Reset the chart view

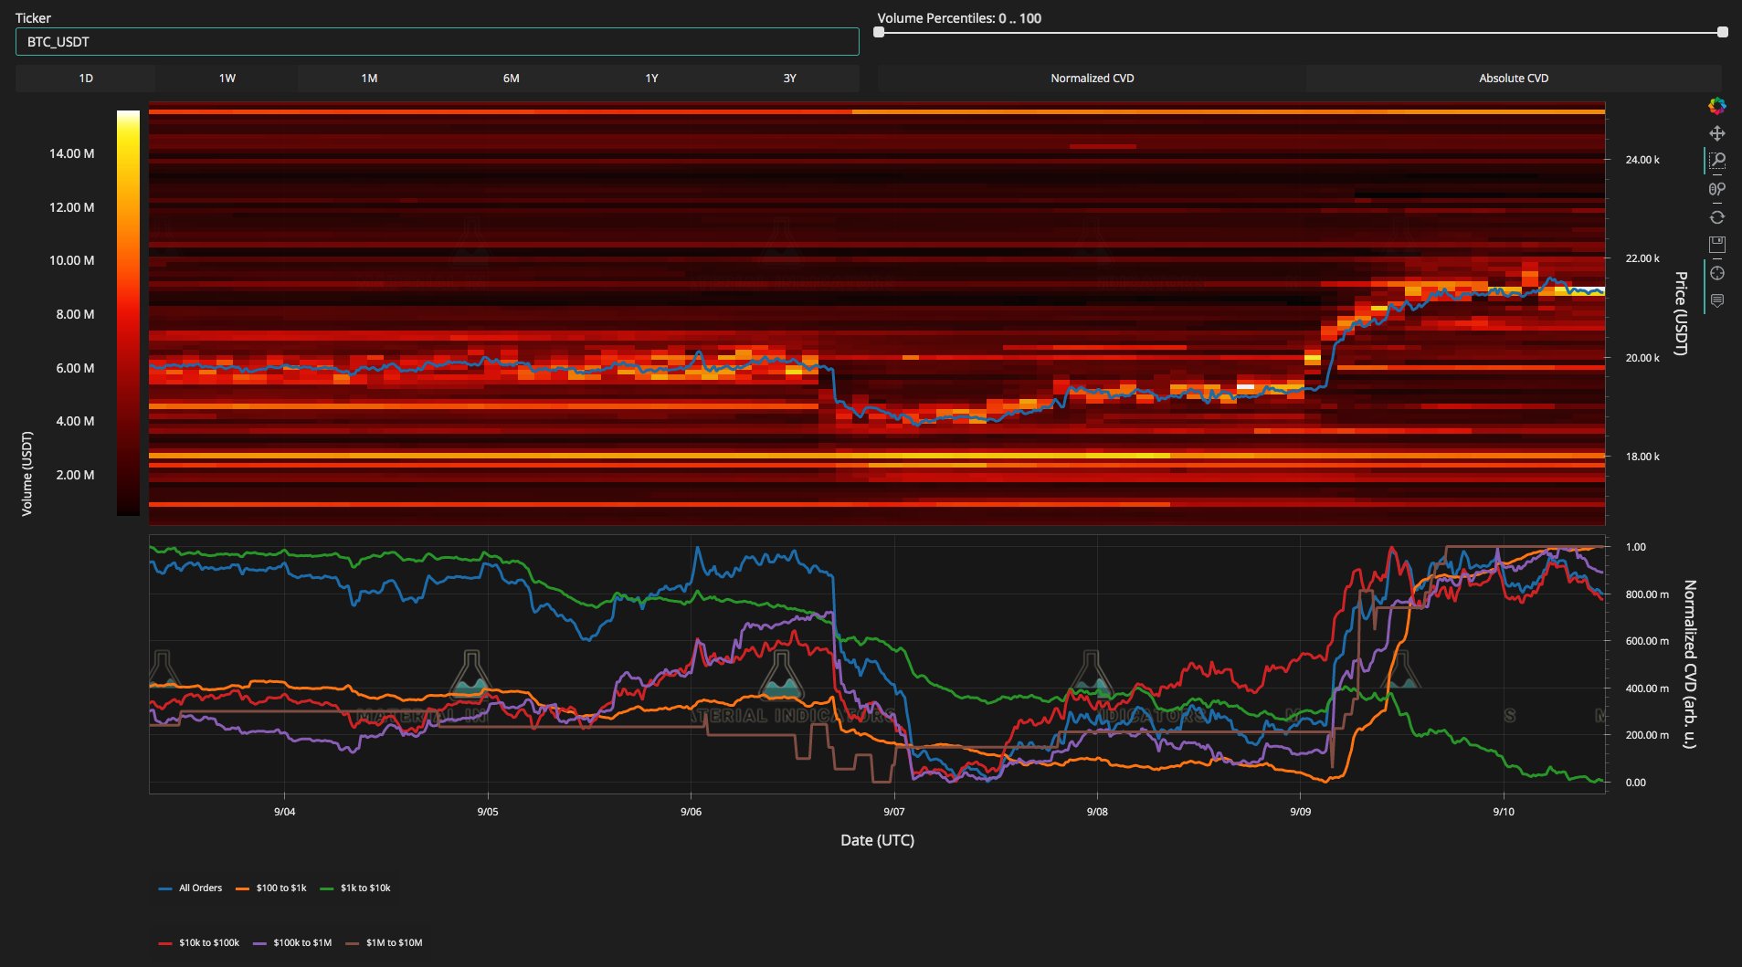pos(1716,217)
